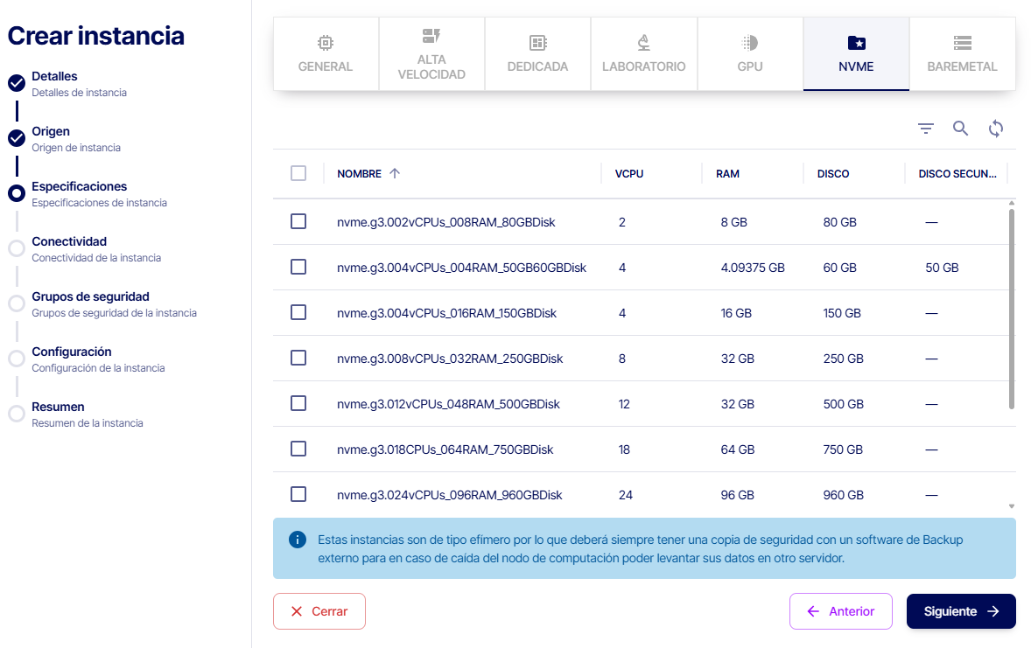This screenshot has width=1031, height=648.
Task: Switch to the GPU tab
Action: click(750, 54)
